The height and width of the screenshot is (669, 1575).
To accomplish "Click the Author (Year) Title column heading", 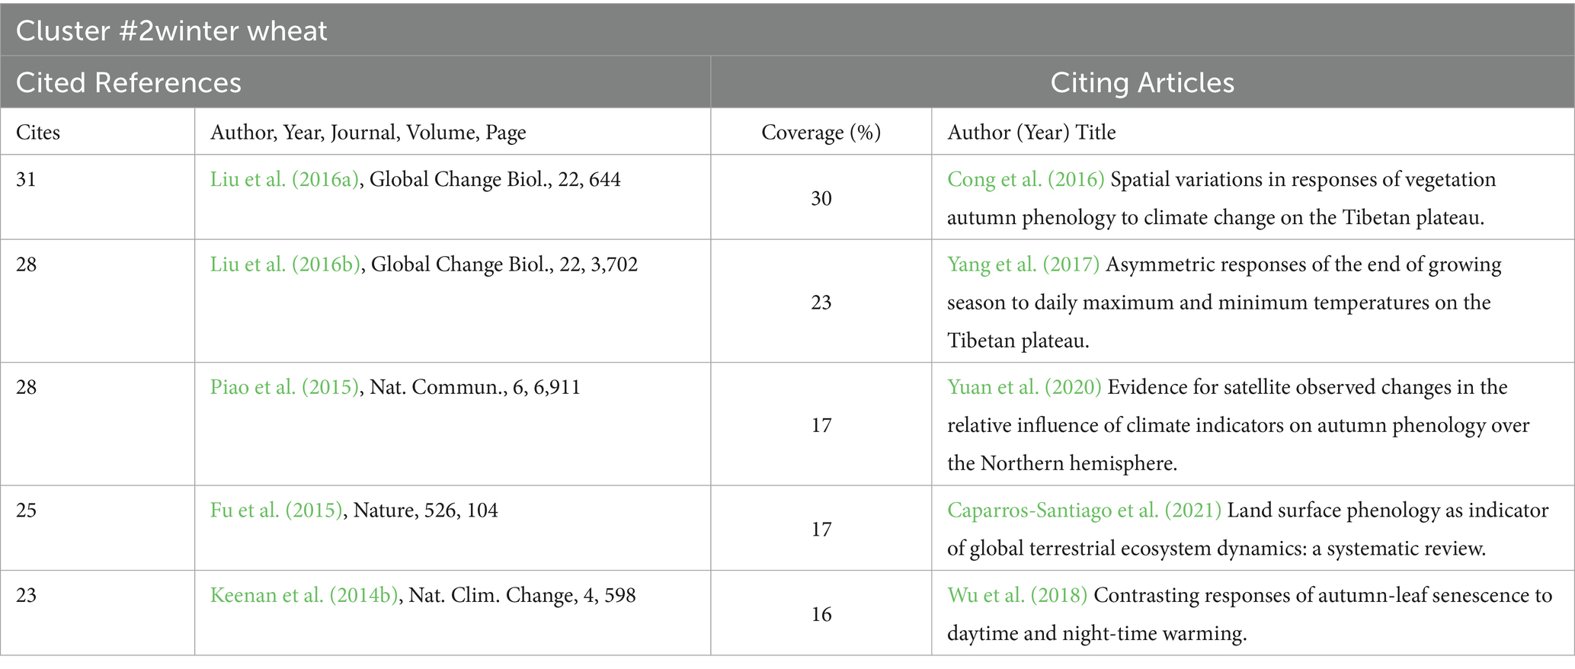I will tap(1031, 133).
